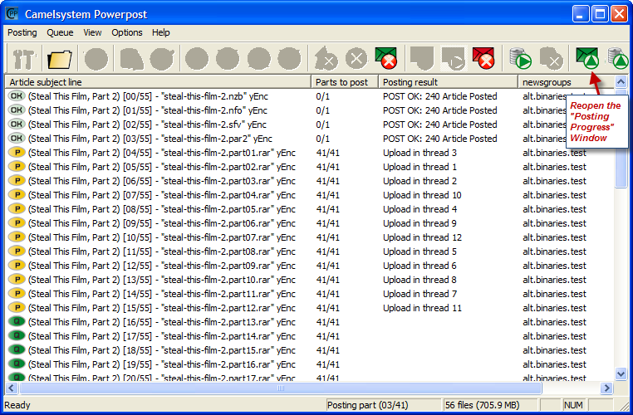Sort by Article subject line column header
633x415 pixels.
pos(158,82)
